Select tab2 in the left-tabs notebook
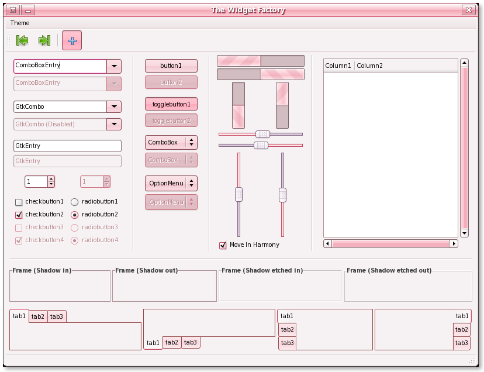 click(x=287, y=330)
